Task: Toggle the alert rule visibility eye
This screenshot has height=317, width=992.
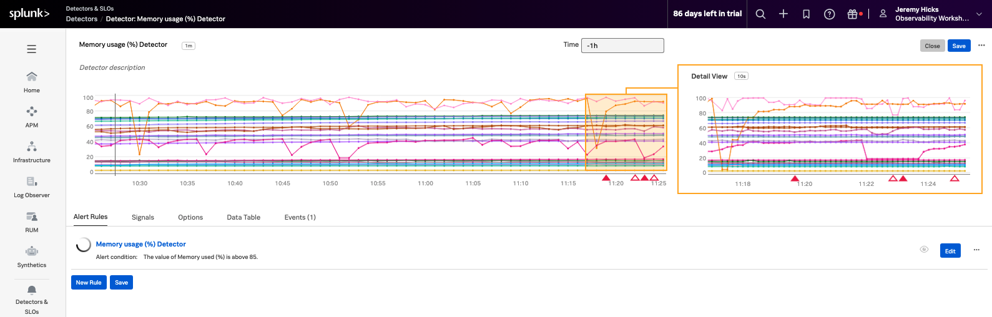Action: tap(924, 250)
